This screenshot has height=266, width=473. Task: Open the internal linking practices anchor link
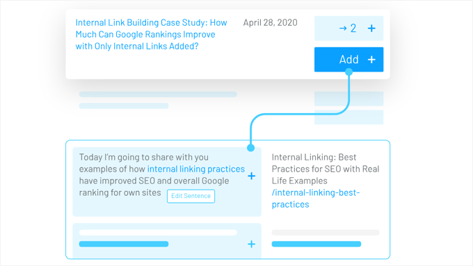196,169
